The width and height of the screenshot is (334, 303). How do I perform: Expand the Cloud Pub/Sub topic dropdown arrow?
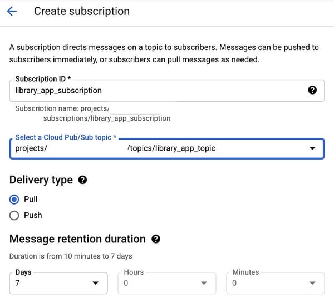[312, 148]
